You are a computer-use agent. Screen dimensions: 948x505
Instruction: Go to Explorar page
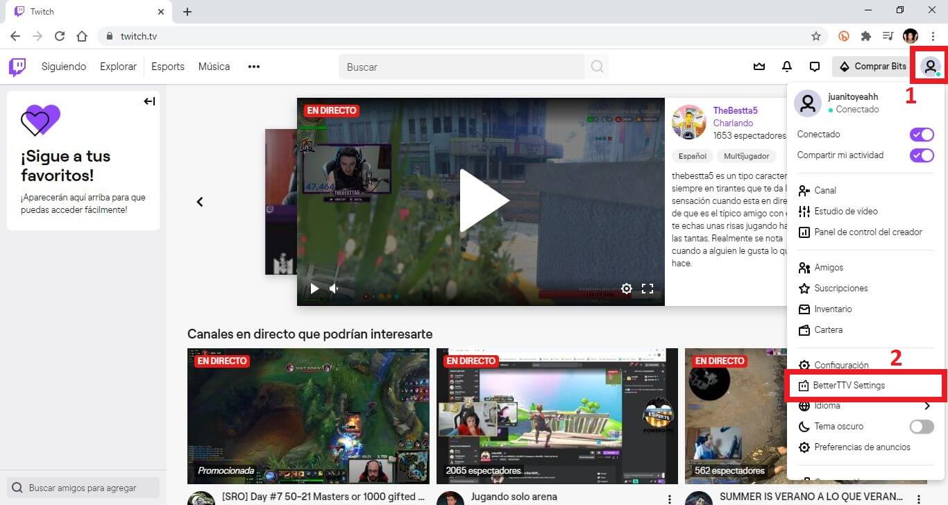point(118,67)
